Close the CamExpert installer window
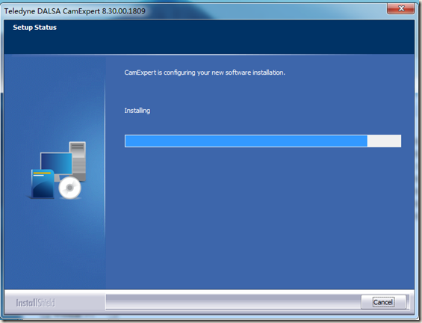The height and width of the screenshot is (323, 422). (x=401, y=8)
